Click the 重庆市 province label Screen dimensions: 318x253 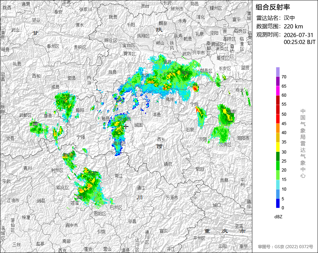[x=225, y=231]
